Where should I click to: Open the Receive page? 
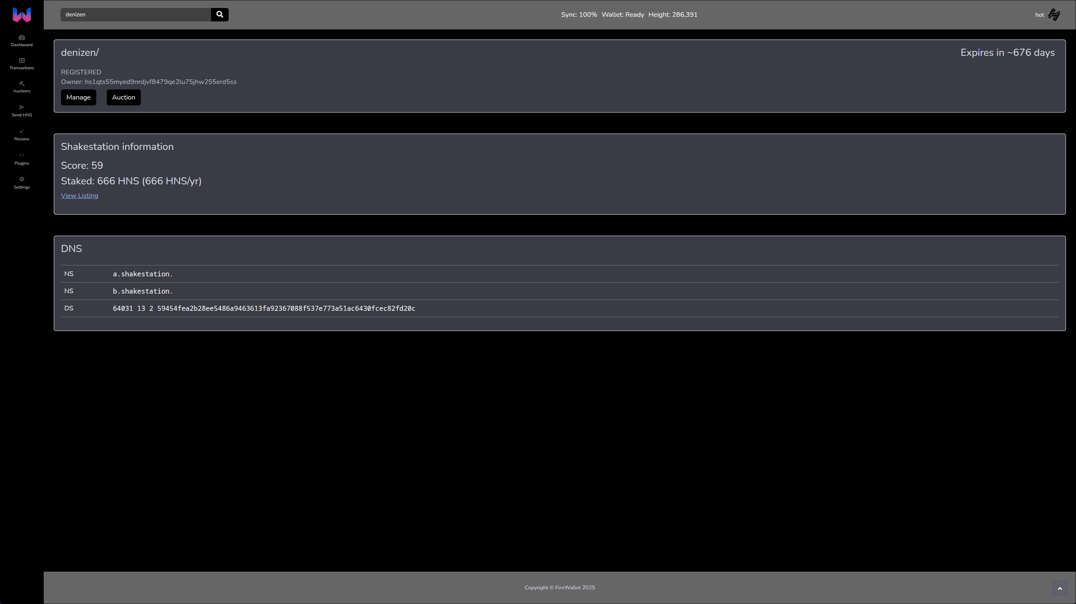coord(22,134)
